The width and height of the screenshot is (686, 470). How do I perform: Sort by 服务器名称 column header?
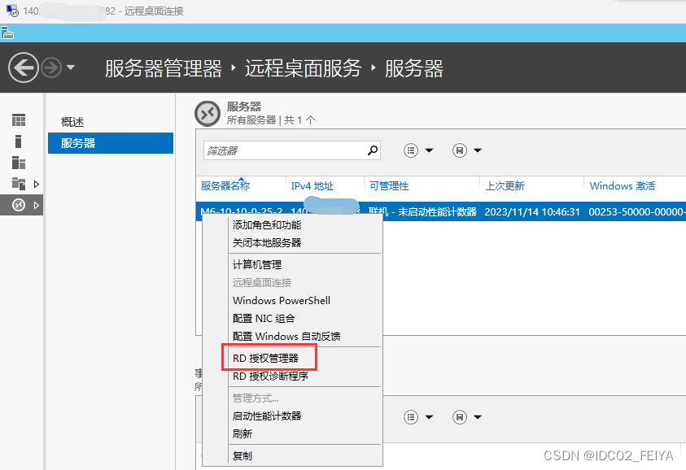225,186
